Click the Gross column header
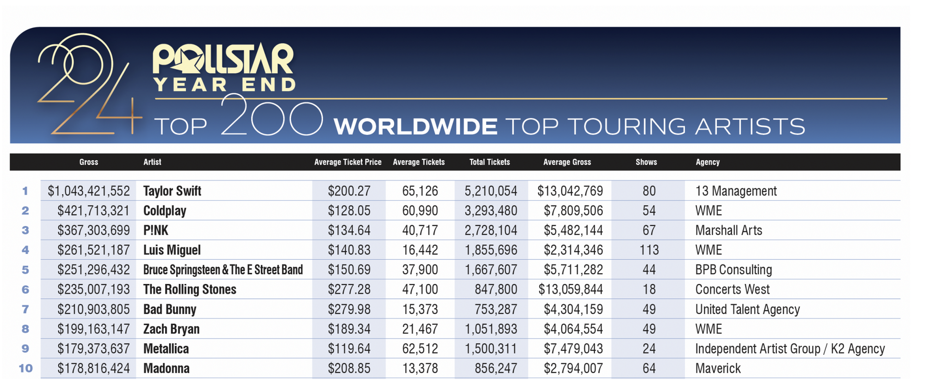The image size is (927, 392). pos(89,162)
